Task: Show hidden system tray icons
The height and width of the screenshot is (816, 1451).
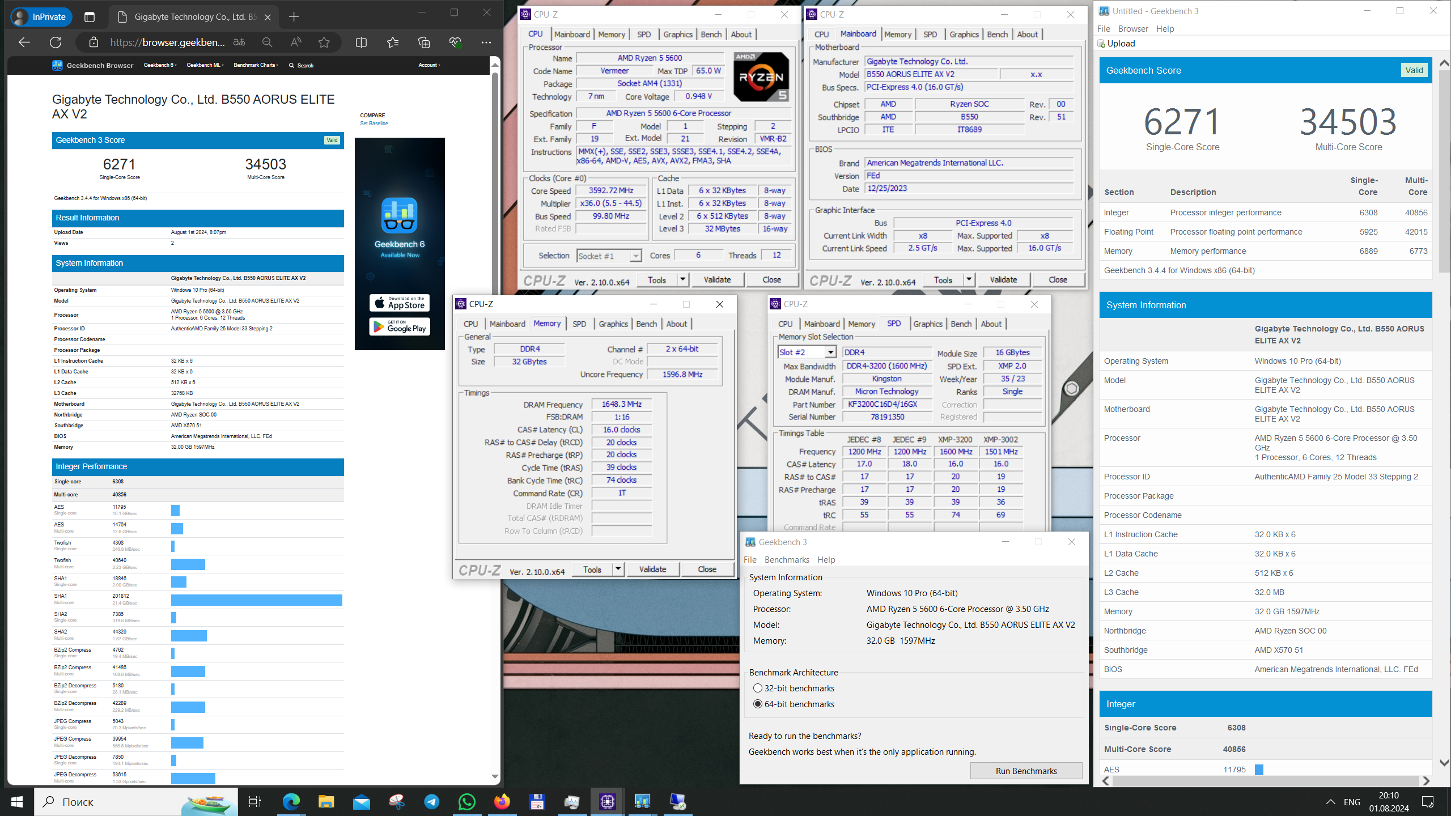Action: pyautogui.click(x=1330, y=801)
